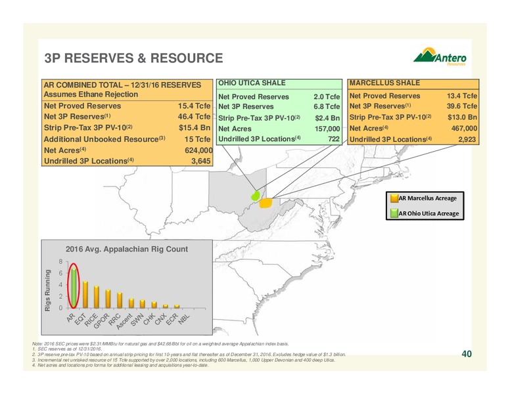Click the 'NBL' x-axis label
The image size is (510, 394).
pyautogui.click(x=184, y=318)
